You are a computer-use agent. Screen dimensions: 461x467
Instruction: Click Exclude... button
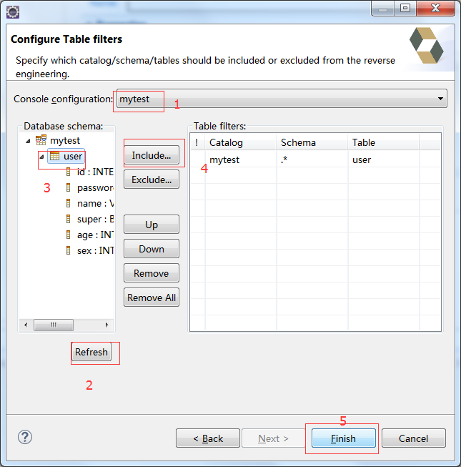point(152,180)
